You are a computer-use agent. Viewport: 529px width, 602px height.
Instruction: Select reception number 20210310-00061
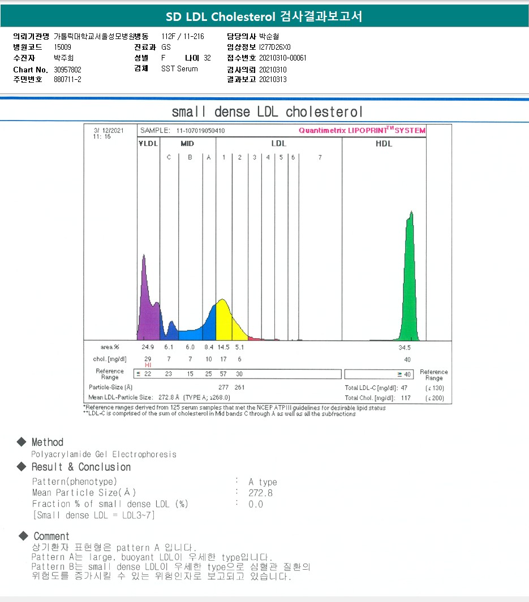pos(282,58)
